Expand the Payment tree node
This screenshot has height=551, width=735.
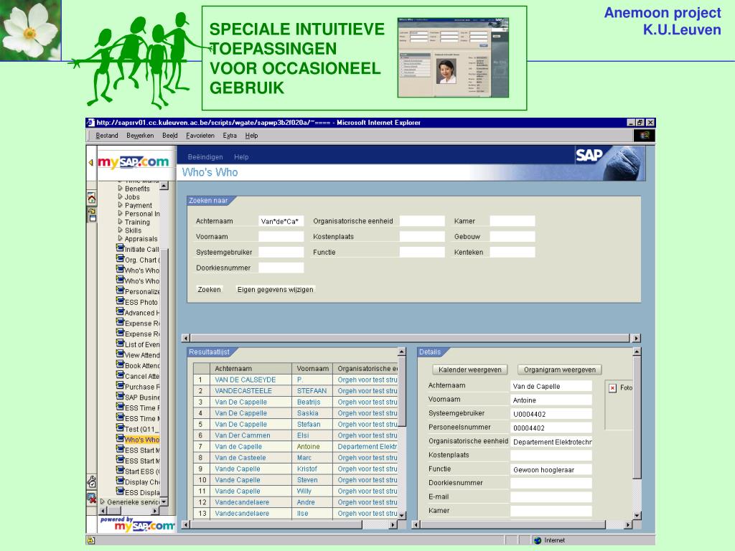(x=120, y=205)
